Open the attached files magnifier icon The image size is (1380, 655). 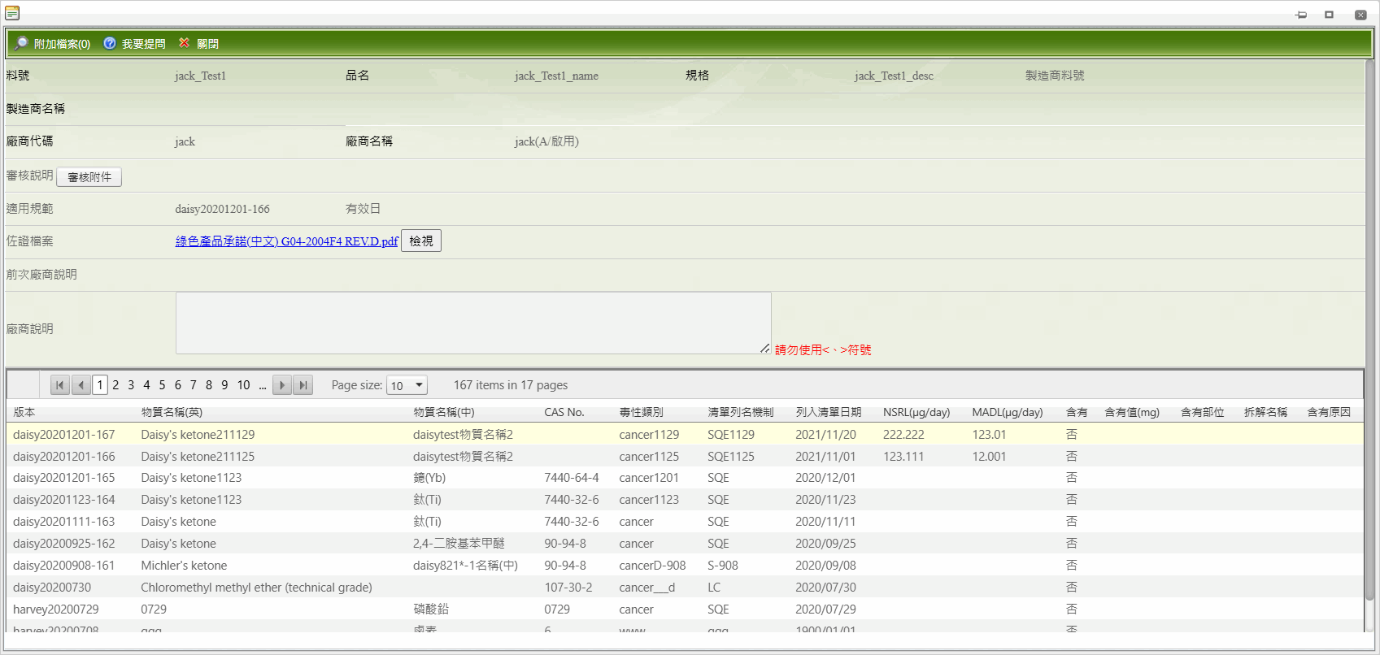21,43
